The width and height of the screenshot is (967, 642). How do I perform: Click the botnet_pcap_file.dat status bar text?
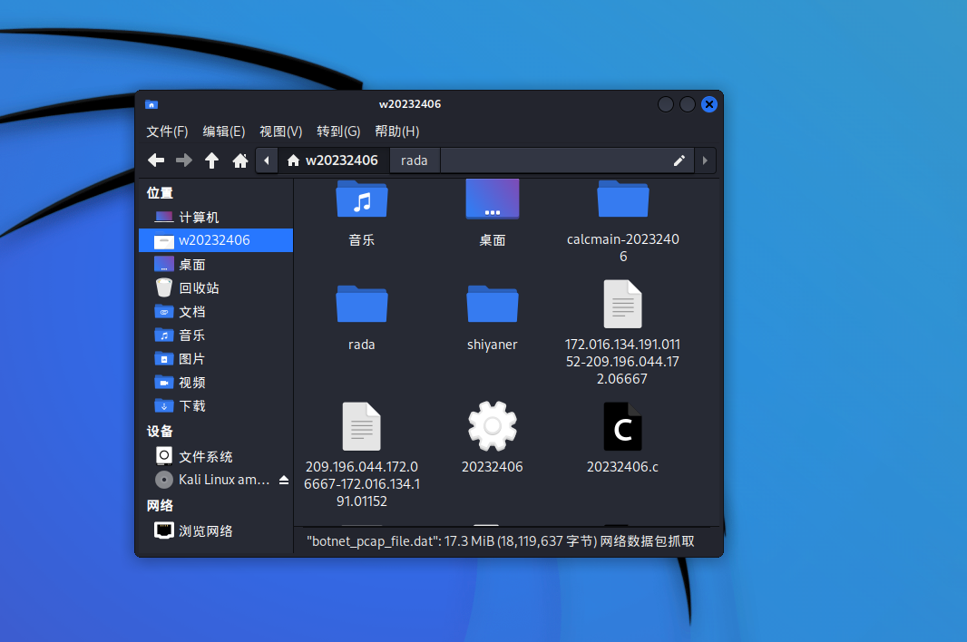click(x=501, y=541)
